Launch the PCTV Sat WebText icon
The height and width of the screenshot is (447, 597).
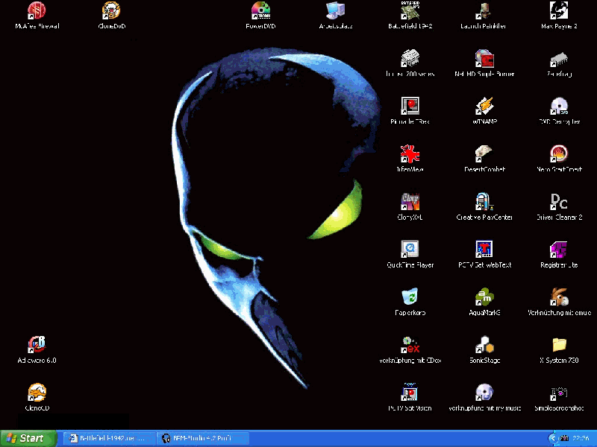[484, 250]
